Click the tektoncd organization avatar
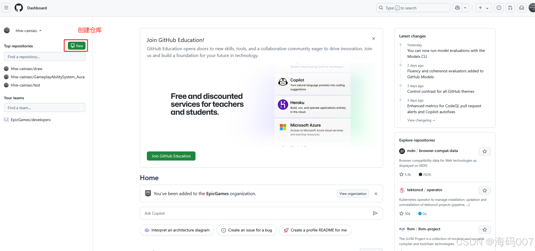535x251 pixels. click(402, 190)
